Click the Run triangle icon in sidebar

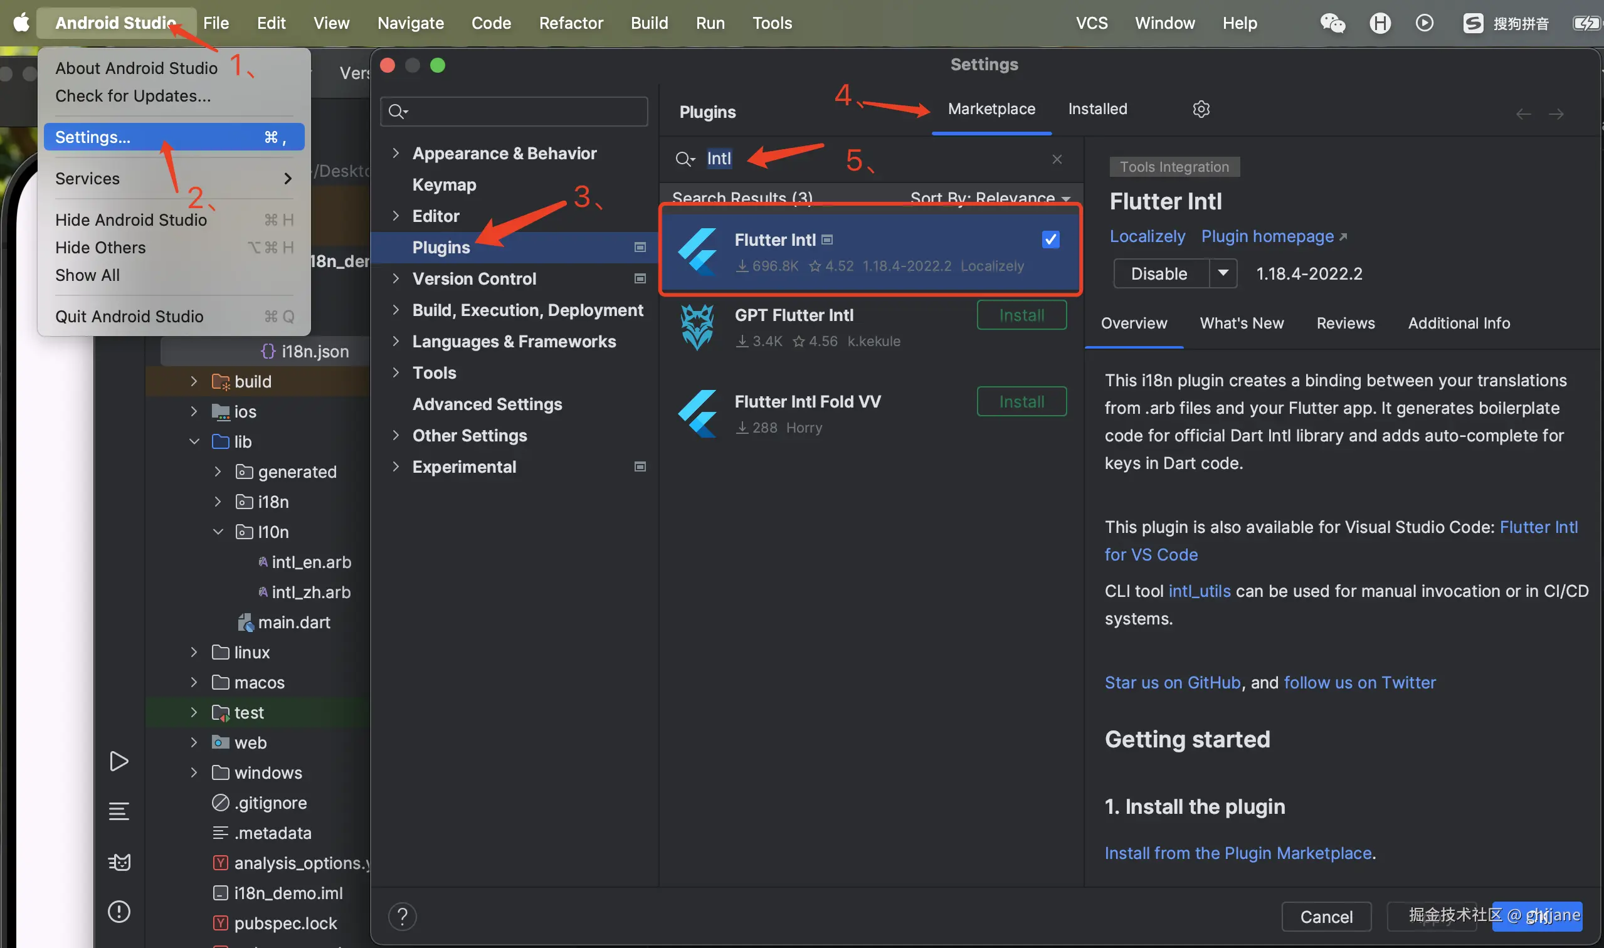[119, 761]
